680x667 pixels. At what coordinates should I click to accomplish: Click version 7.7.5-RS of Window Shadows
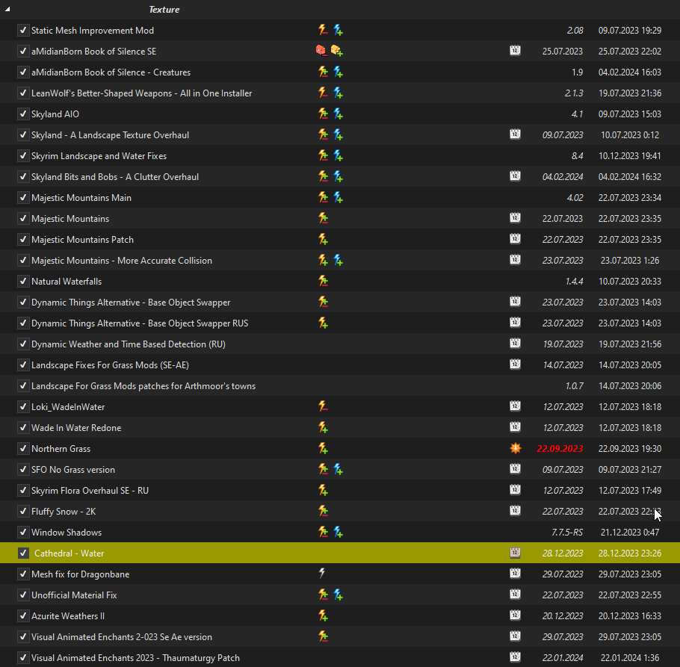(567, 533)
